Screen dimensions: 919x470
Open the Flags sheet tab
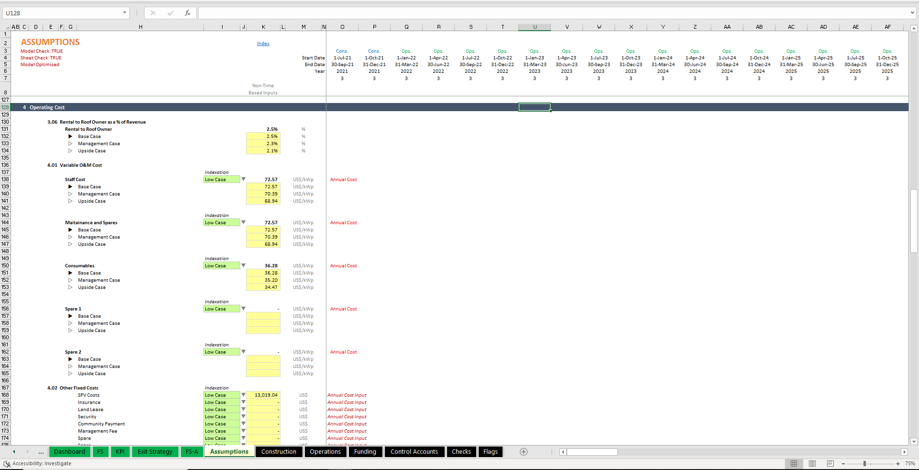[491, 452]
